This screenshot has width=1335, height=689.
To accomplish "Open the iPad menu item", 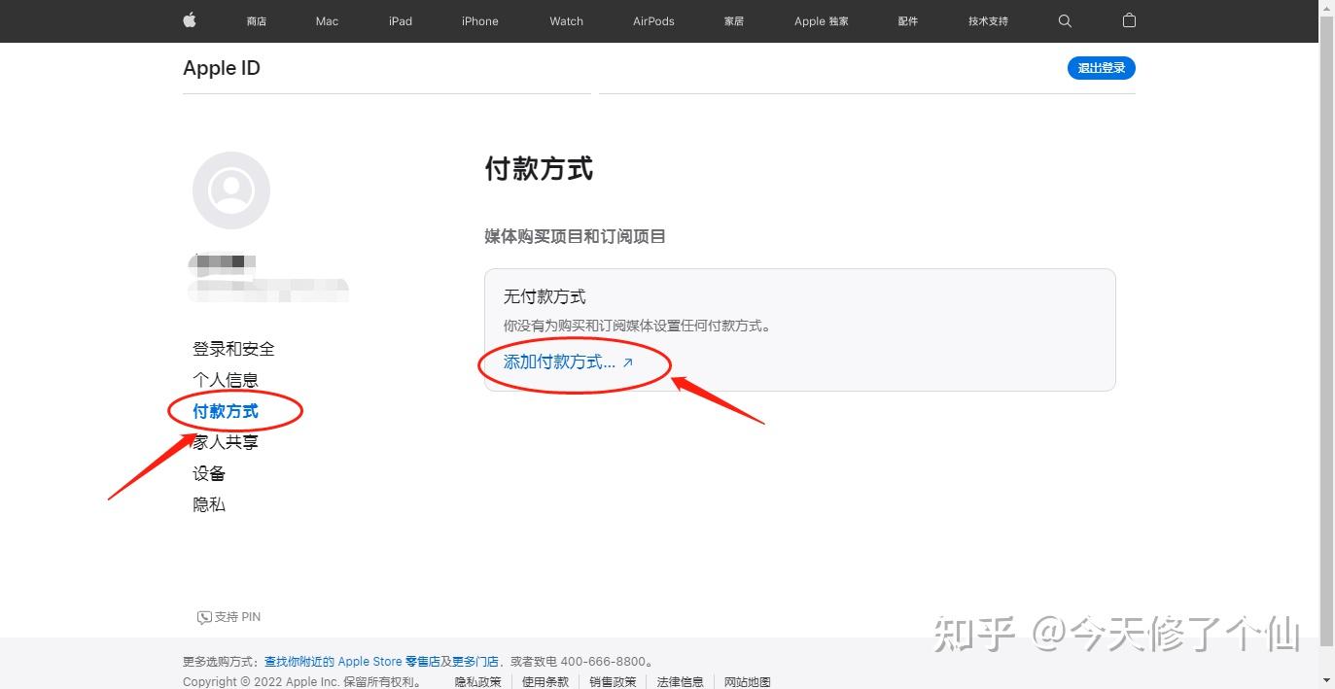I will (401, 21).
